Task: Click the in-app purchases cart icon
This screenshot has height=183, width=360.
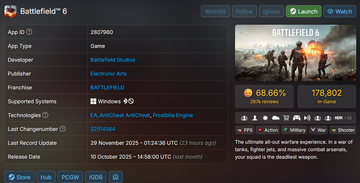Action: (x=286, y=118)
